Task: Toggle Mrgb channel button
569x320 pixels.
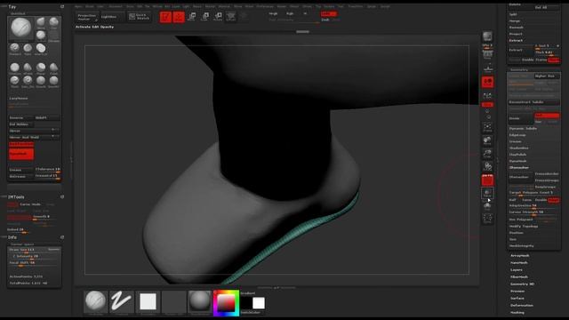Action: coord(273,13)
